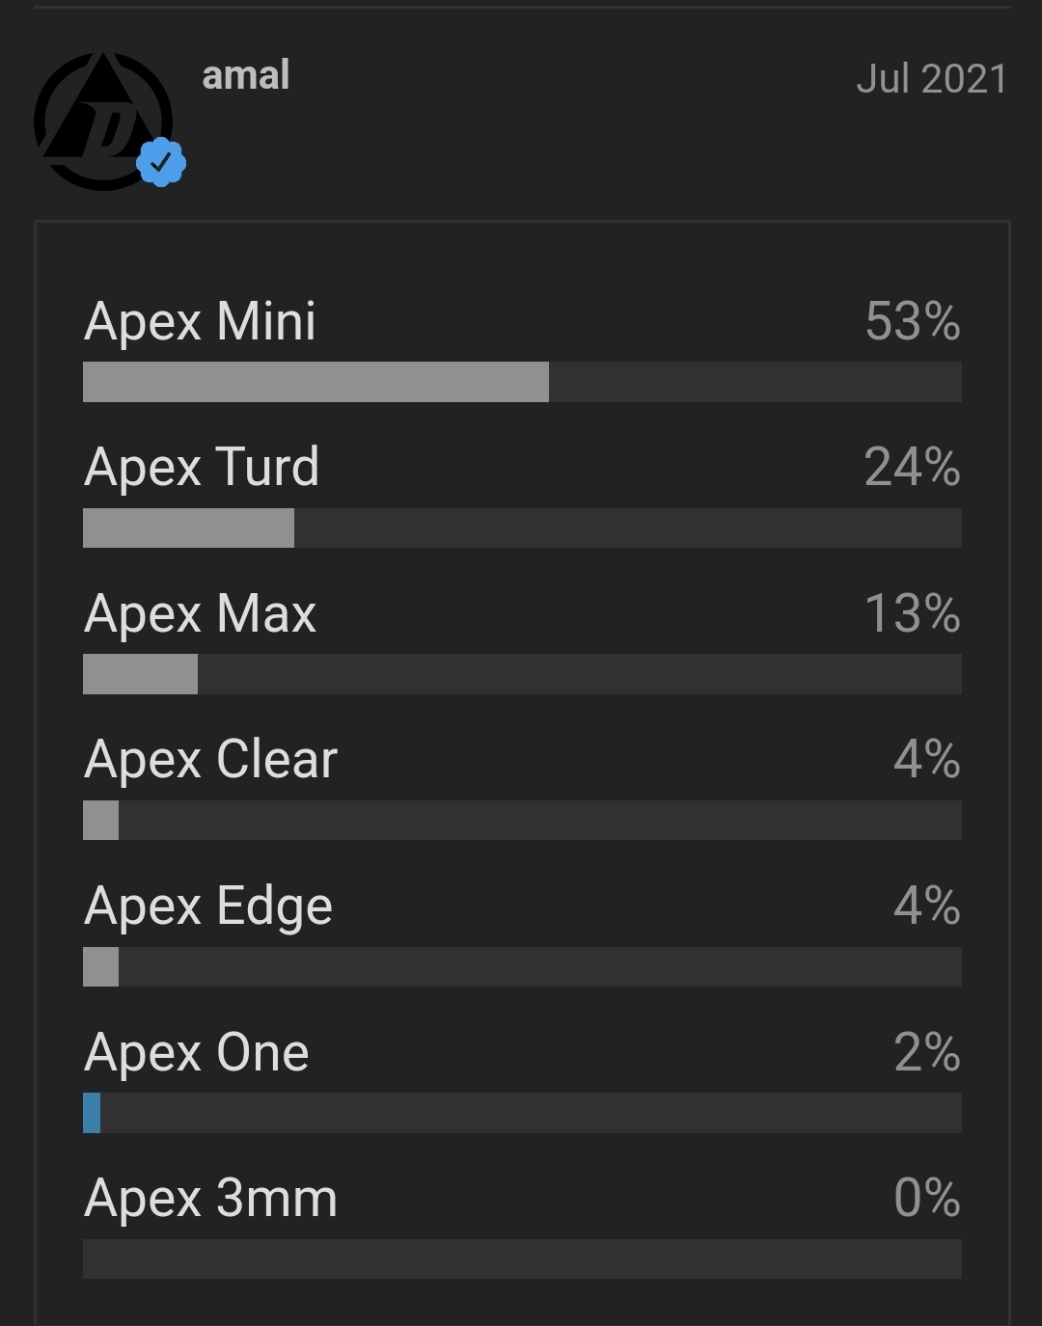1042x1326 pixels.
Task: Select the Apex Mini poll option
Action: click(522, 348)
